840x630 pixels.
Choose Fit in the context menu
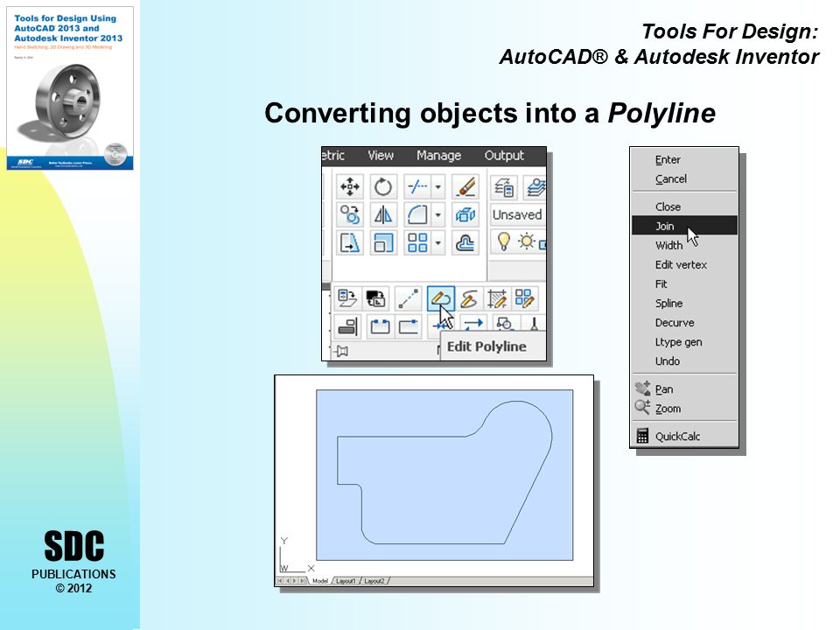pyautogui.click(x=684, y=283)
